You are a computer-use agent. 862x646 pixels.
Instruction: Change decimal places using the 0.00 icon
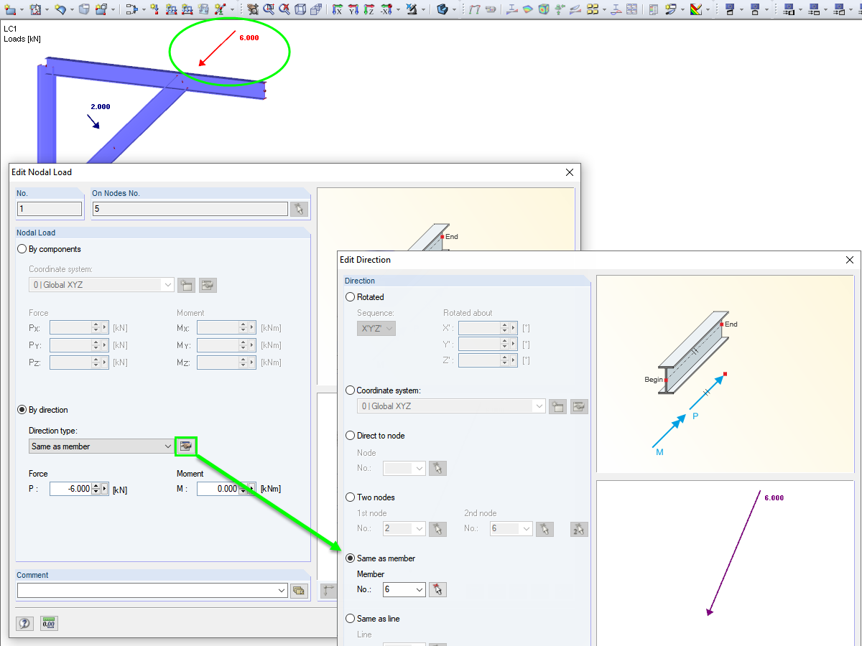[x=49, y=623]
